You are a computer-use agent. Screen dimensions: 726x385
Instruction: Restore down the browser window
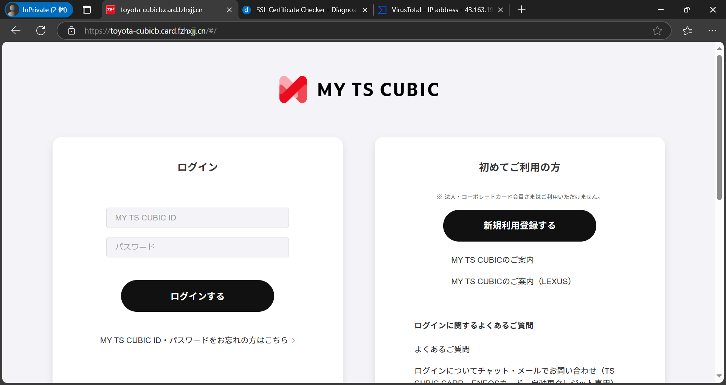pos(687,10)
